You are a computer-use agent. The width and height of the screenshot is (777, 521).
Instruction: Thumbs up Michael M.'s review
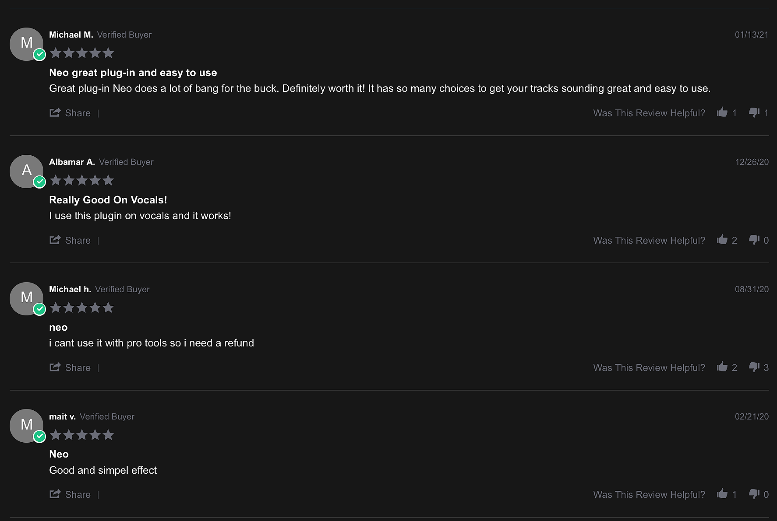[x=722, y=112]
